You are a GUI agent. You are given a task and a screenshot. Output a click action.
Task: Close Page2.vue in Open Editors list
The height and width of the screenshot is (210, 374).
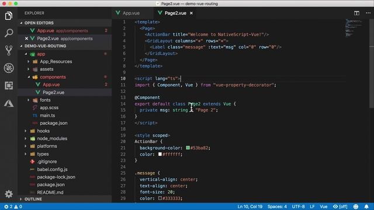[26, 38]
